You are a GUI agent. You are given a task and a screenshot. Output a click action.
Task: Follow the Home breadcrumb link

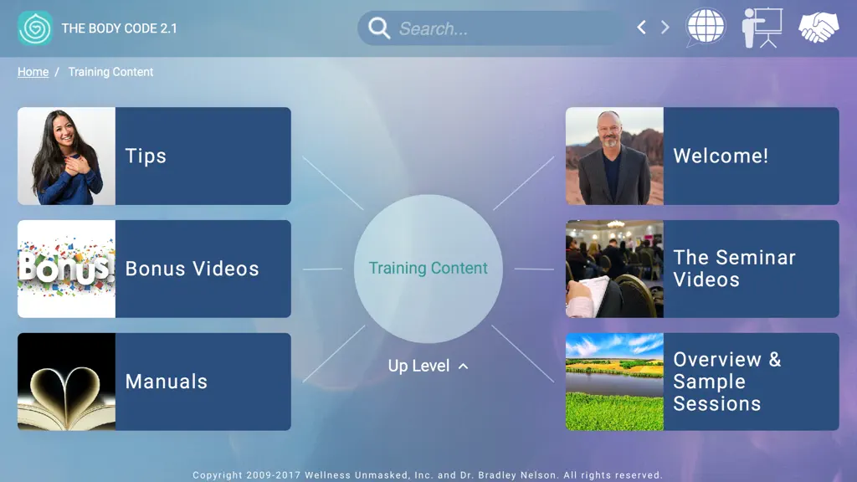pos(33,72)
